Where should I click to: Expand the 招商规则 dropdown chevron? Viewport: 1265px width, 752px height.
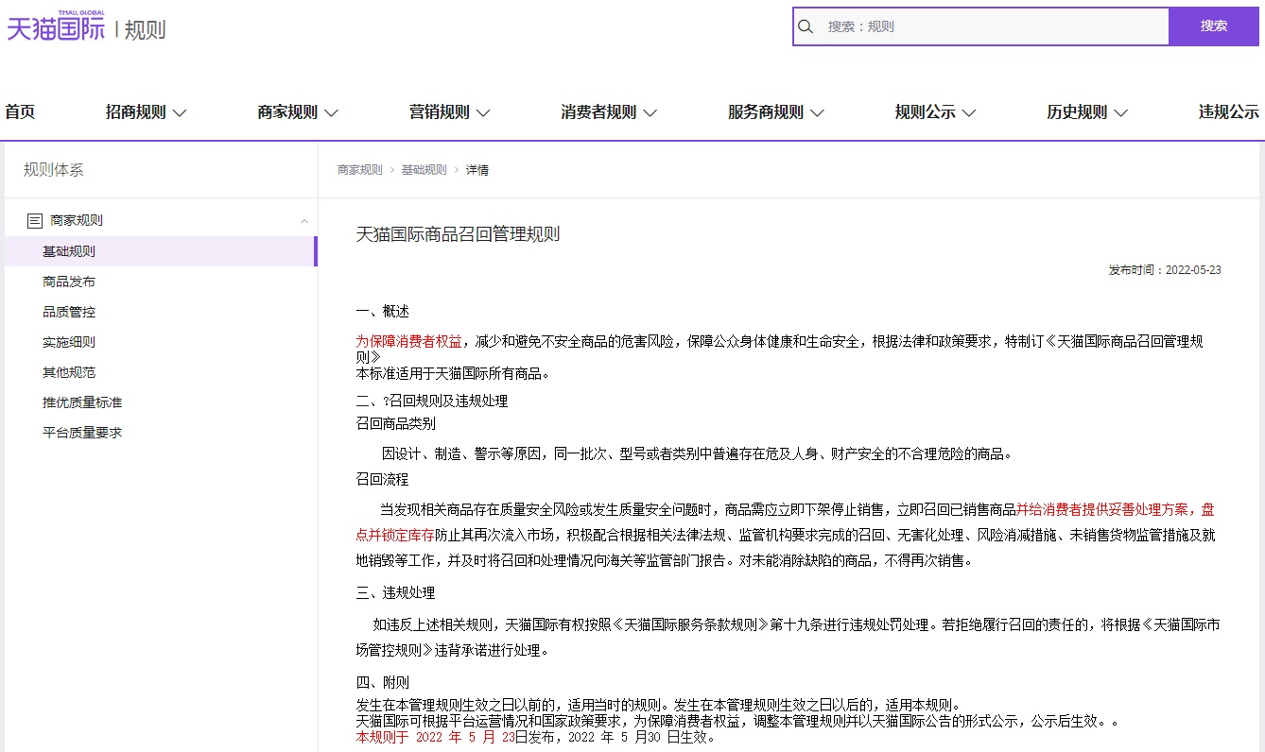pos(180,113)
